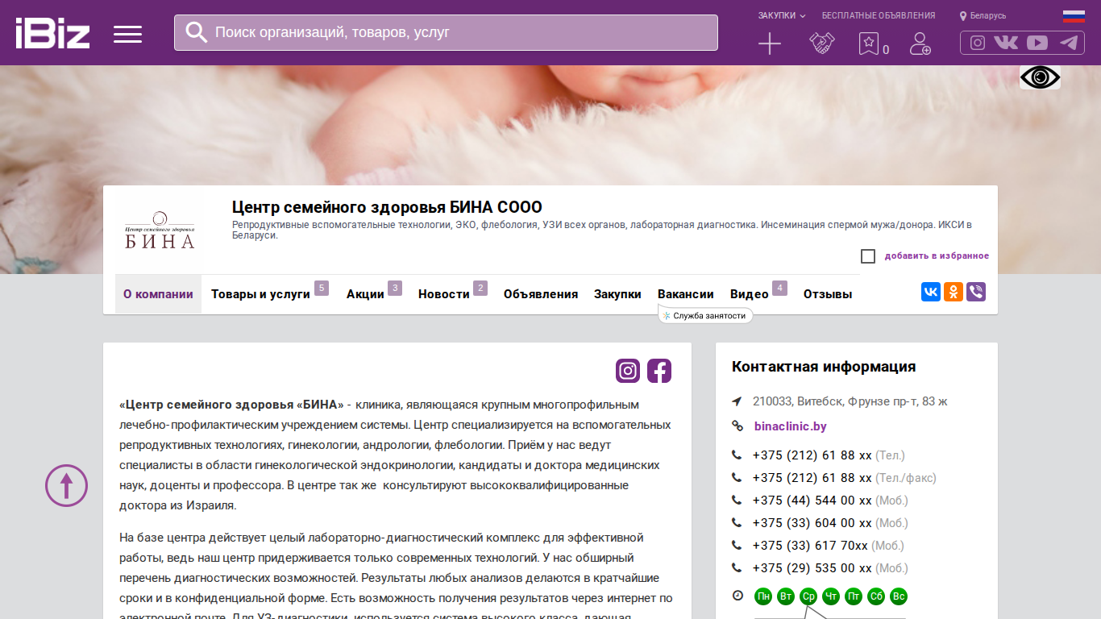1101x619 pixels.
Task: Select the Ср weekday circle
Action: pyautogui.click(x=808, y=596)
